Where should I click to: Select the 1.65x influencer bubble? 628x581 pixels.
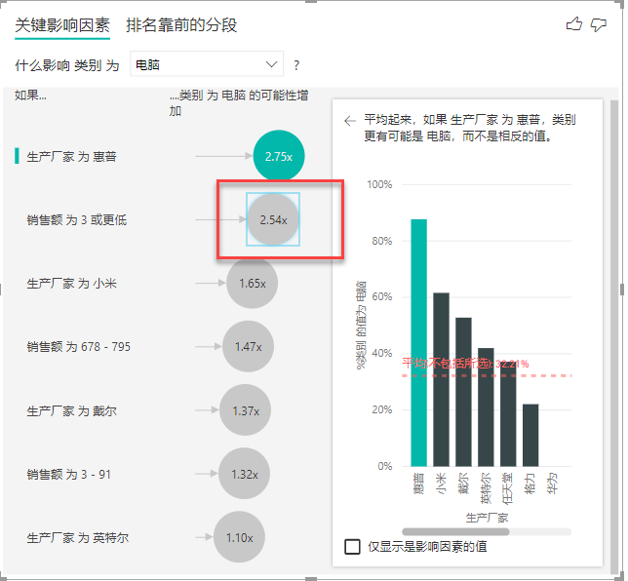tap(253, 283)
